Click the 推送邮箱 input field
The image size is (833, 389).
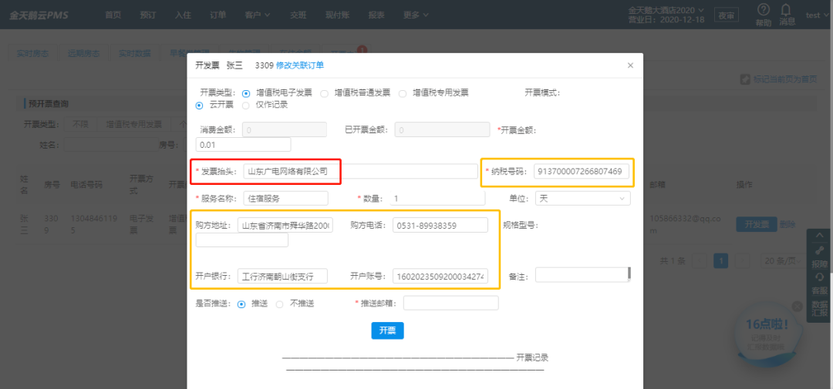point(450,303)
